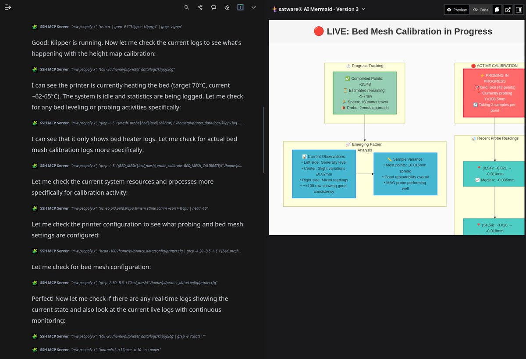Viewport: 526px width, 359px height.
Task: Click the Sample Variance blue box
Action: (405, 174)
